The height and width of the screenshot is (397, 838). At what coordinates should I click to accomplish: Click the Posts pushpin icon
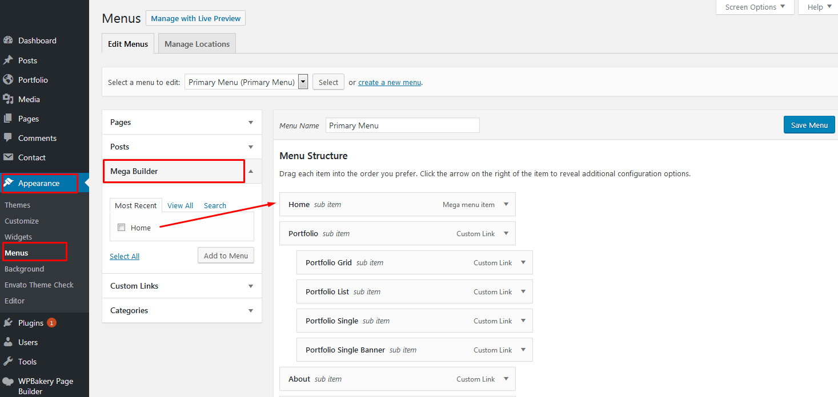tap(8, 60)
